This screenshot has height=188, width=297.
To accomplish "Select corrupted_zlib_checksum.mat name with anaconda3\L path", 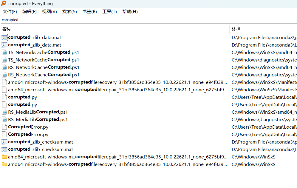I will tap(41, 149).
